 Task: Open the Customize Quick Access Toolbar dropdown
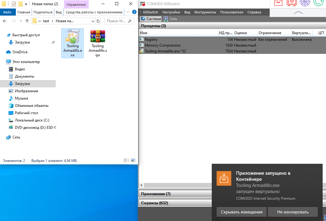point(26,4)
